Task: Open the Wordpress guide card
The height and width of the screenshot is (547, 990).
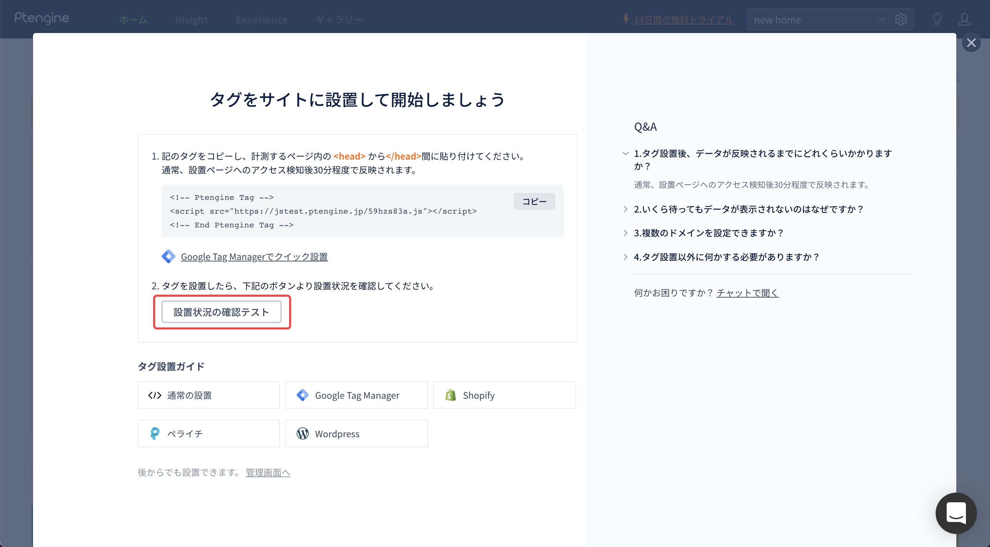Action: (x=357, y=433)
